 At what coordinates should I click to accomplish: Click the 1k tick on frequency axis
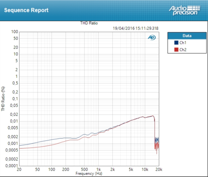(99, 170)
